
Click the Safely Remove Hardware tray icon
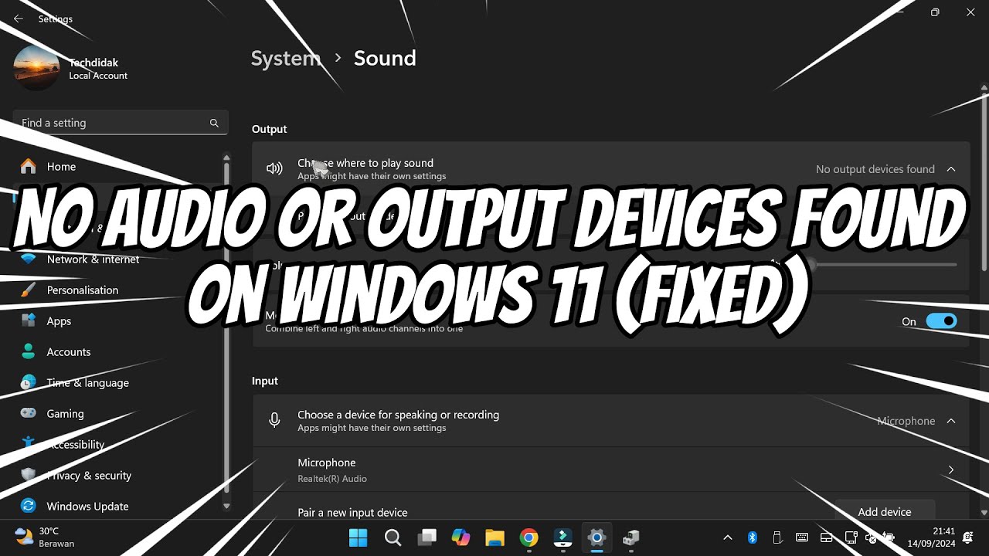[777, 537]
